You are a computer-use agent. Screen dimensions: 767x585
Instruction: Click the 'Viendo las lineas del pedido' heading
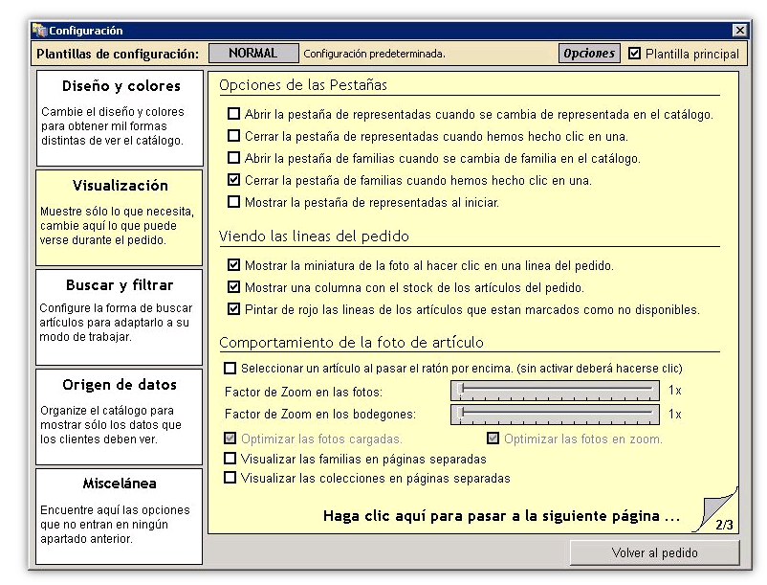tap(314, 236)
